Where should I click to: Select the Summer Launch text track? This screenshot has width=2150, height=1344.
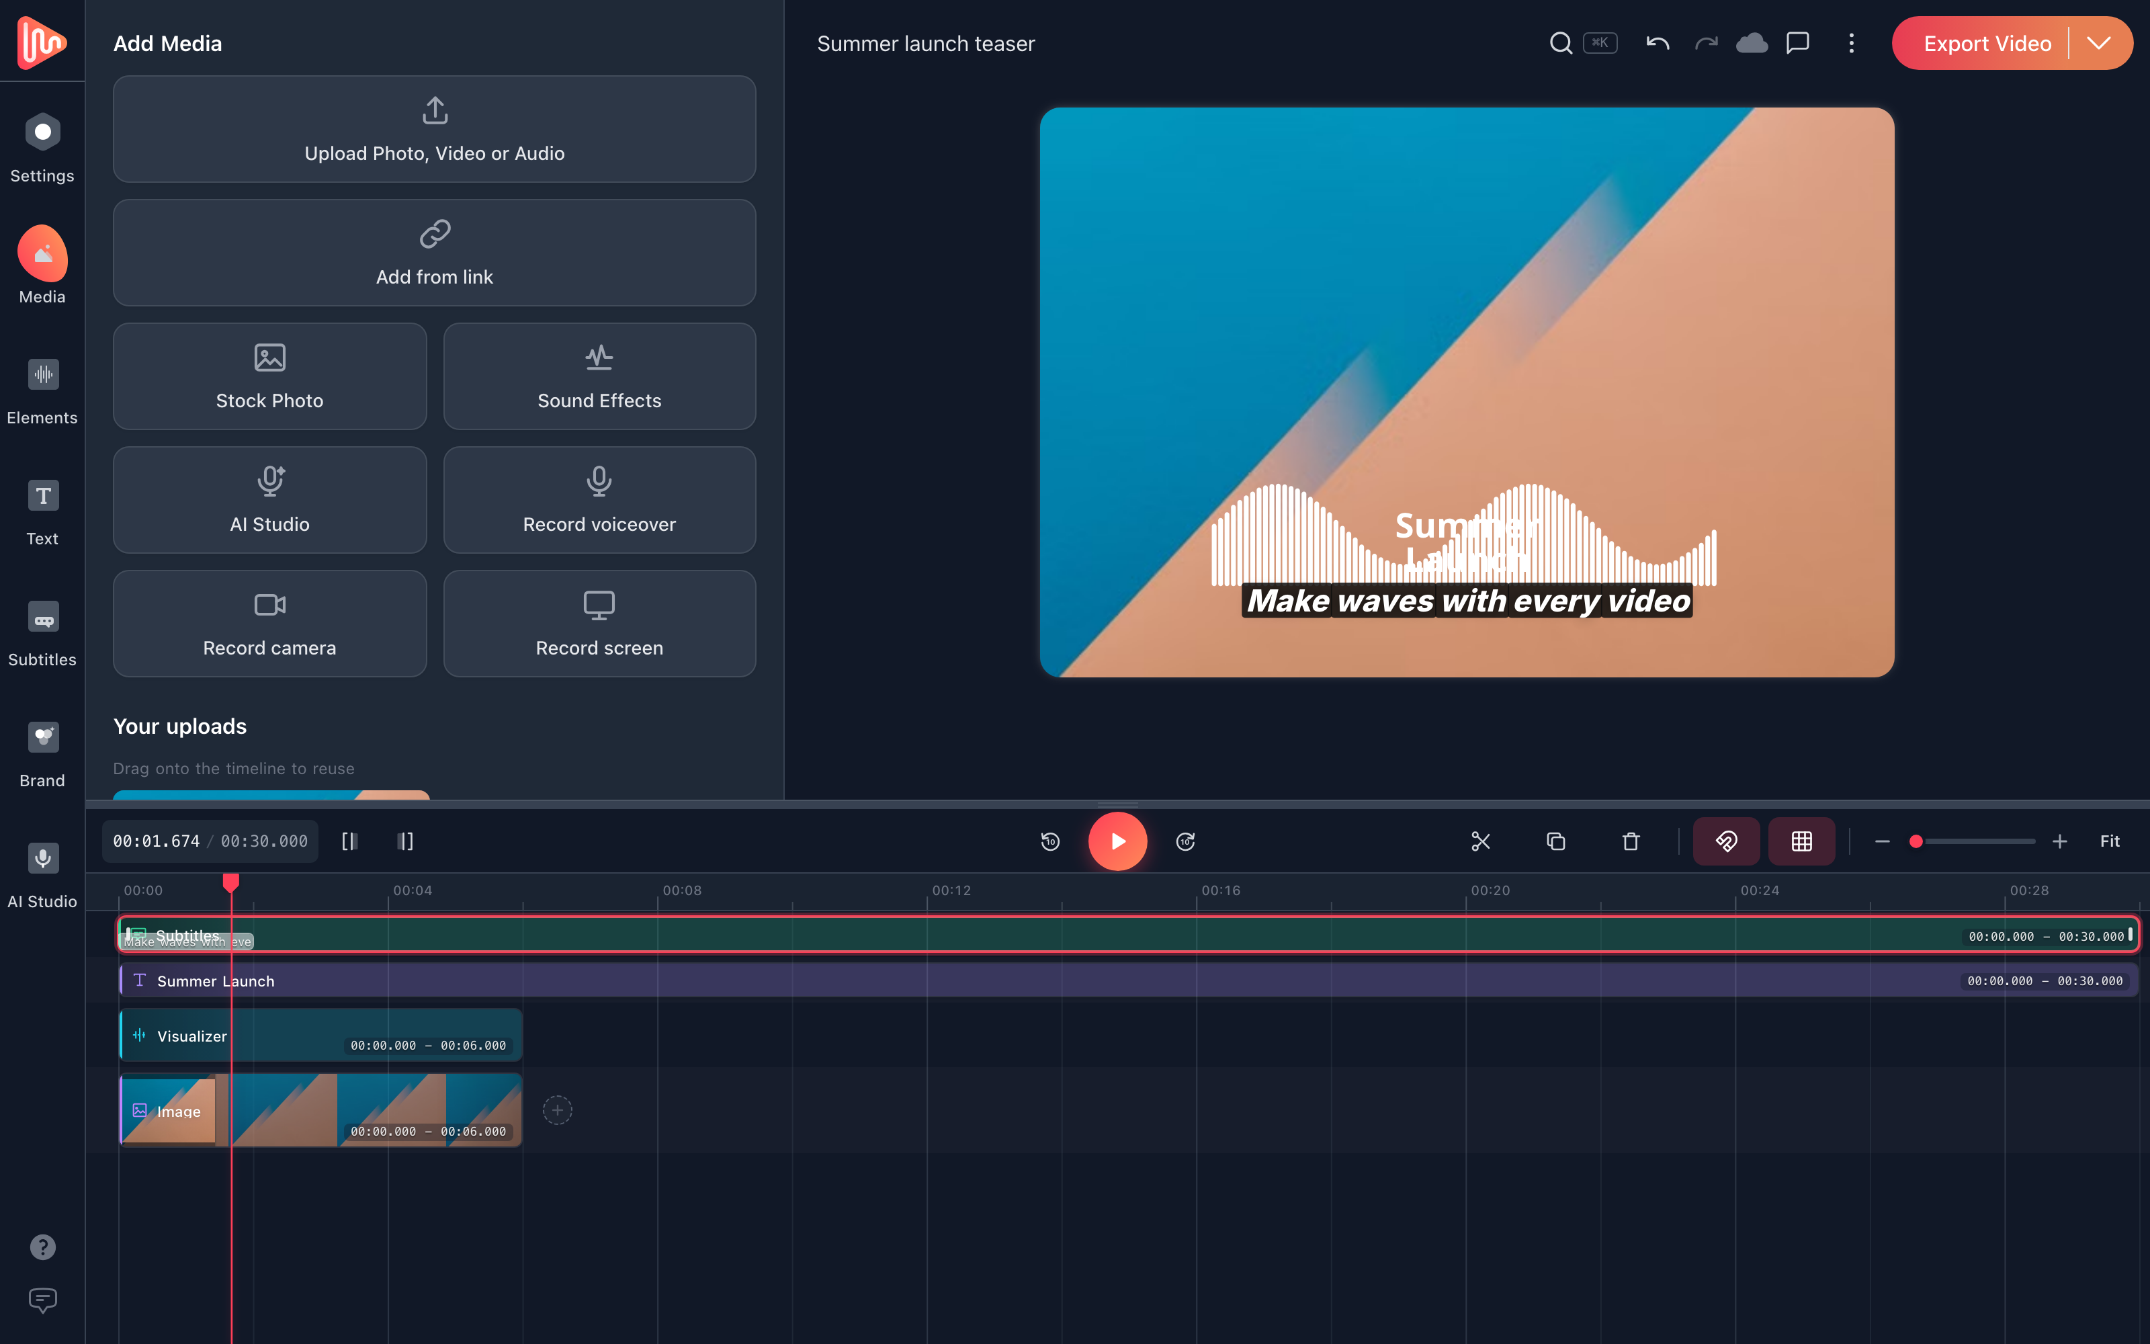pyautogui.click(x=1128, y=980)
